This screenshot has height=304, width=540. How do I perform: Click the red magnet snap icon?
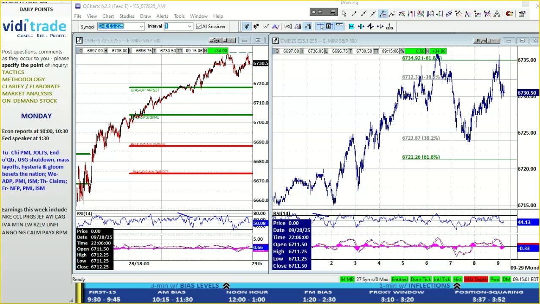coord(509,14)
